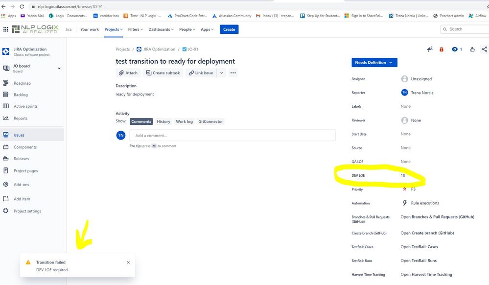Screen dimensions: 489x285
Task: Open the app switcher grid icon
Action: pyautogui.click(x=5, y=29)
